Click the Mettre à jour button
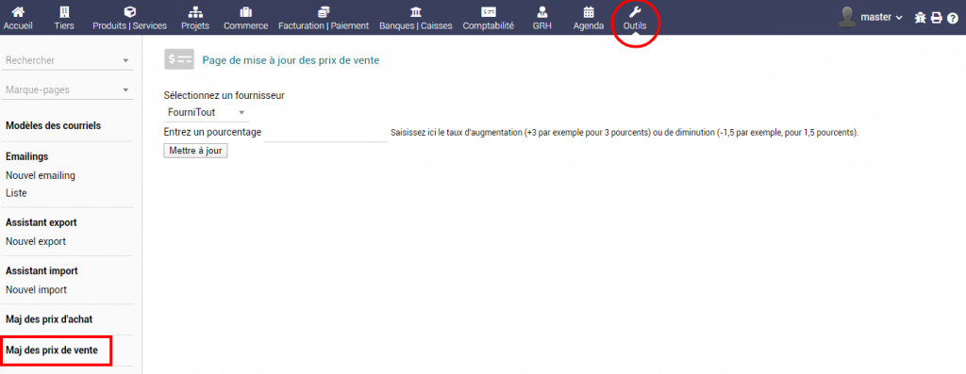966x374 pixels. coord(196,151)
